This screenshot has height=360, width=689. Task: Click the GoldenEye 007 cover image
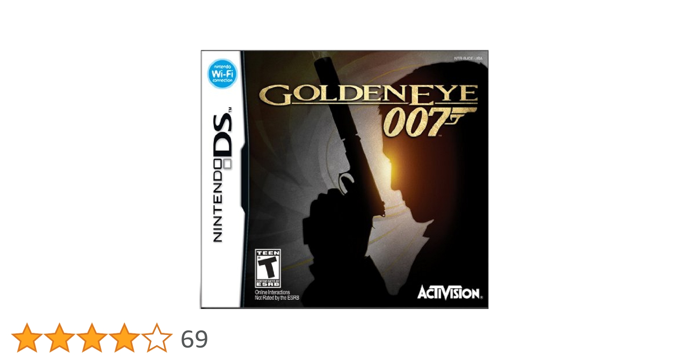[x=344, y=179]
